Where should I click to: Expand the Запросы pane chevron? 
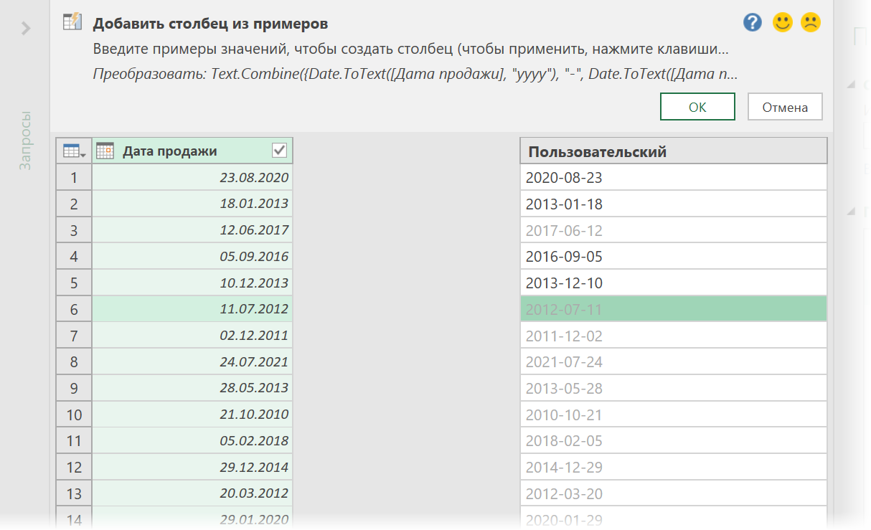26,28
